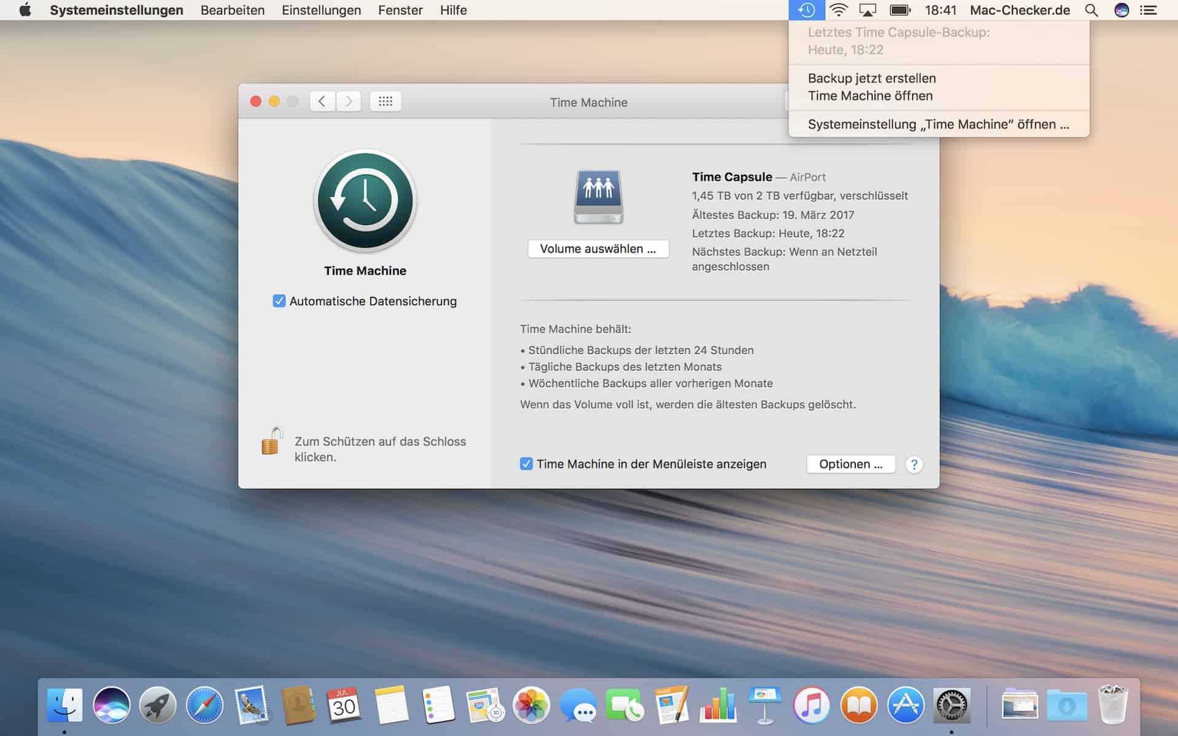1178x736 pixels.
Task: Open FaceTime in the Dock
Action: click(x=625, y=705)
